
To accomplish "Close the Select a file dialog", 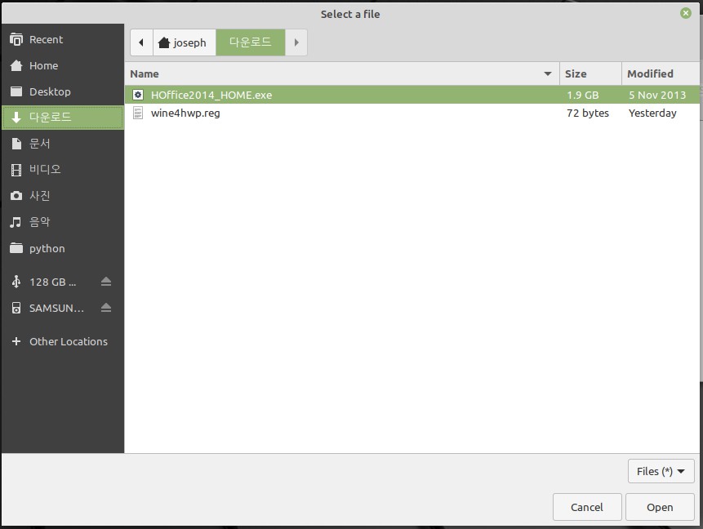I will (x=686, y=13).
